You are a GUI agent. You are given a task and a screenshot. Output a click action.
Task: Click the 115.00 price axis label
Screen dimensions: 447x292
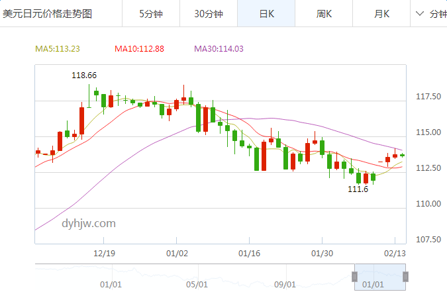click(x=428, y=132)
